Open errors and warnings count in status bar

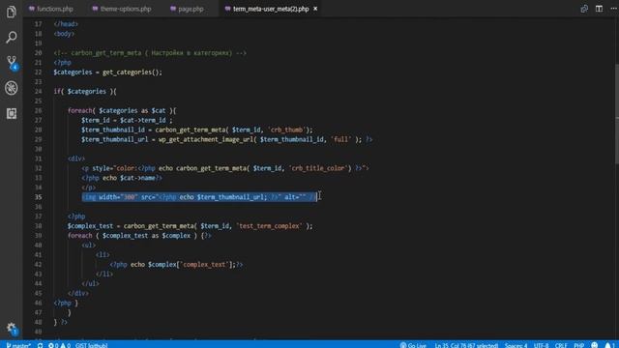[x=59, y=345]
